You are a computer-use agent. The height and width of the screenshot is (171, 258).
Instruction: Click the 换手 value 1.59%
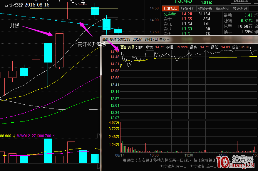[x=247, y=32]
